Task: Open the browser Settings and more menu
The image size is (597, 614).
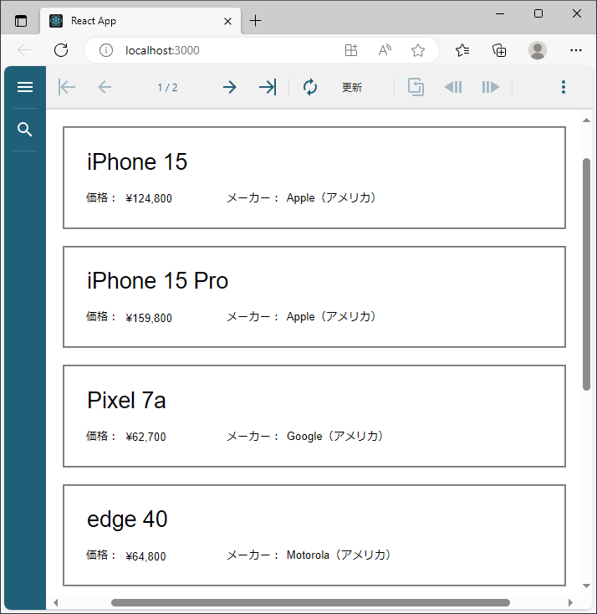Action: coord(576,50)
